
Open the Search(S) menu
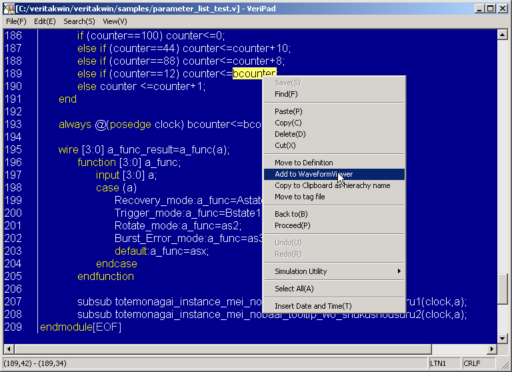(x=79, y=21)
